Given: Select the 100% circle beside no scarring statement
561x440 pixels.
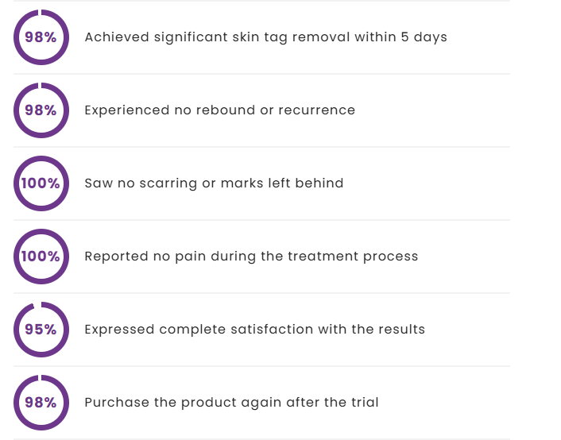Looking at the screenshot, I should 41,183.
